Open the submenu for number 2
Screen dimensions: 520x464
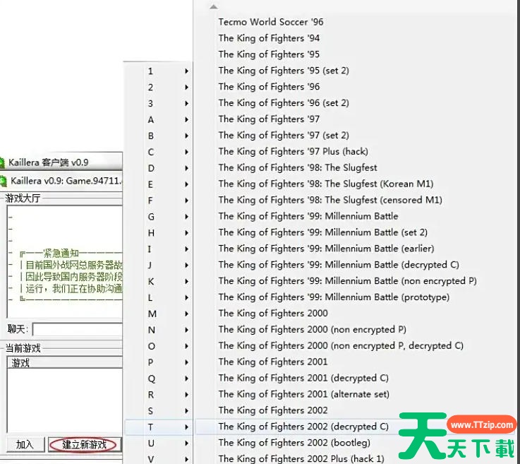click(x=159, y=88)
